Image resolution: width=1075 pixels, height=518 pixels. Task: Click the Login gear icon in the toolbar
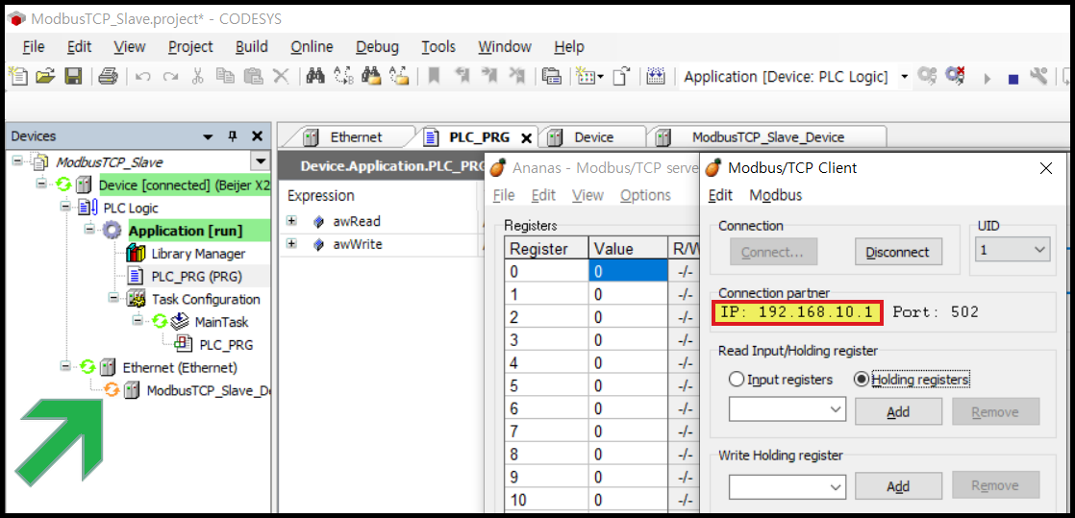click(927, 75)
